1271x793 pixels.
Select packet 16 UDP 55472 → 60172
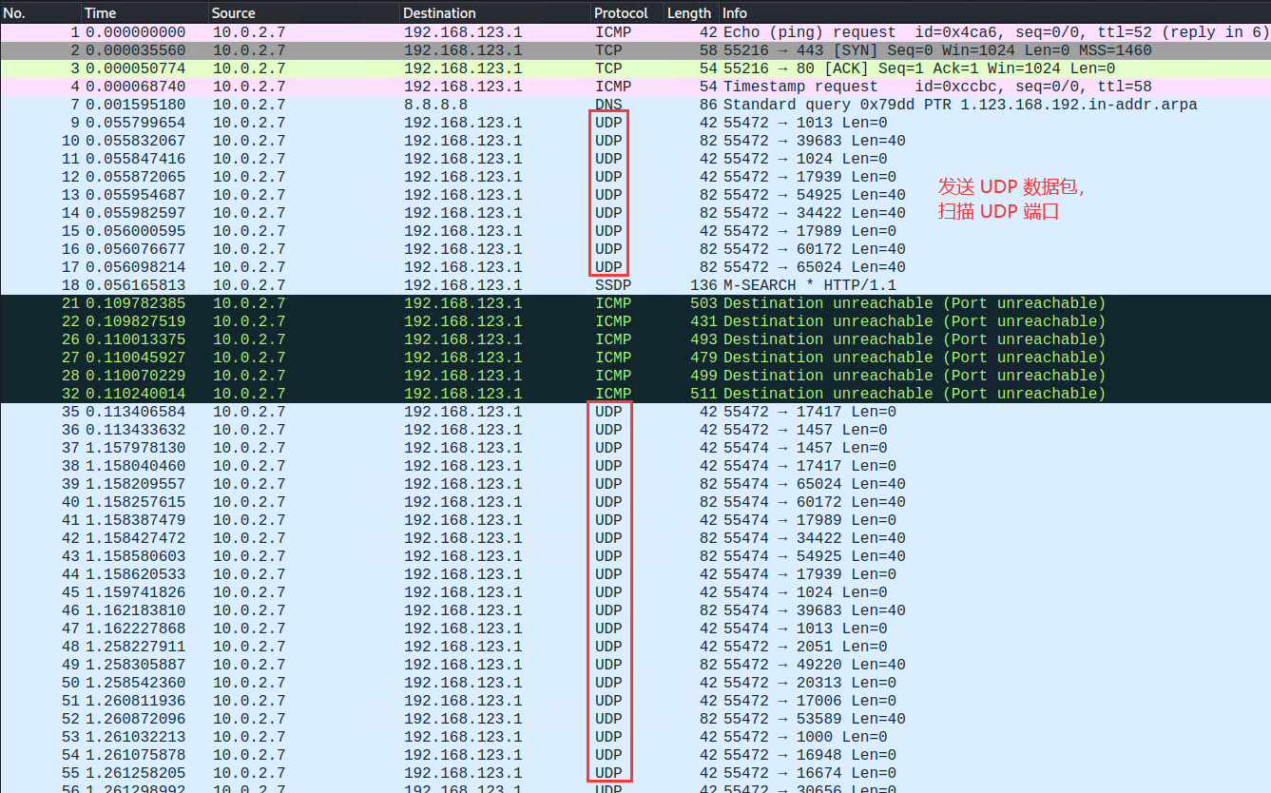point(635,249)
